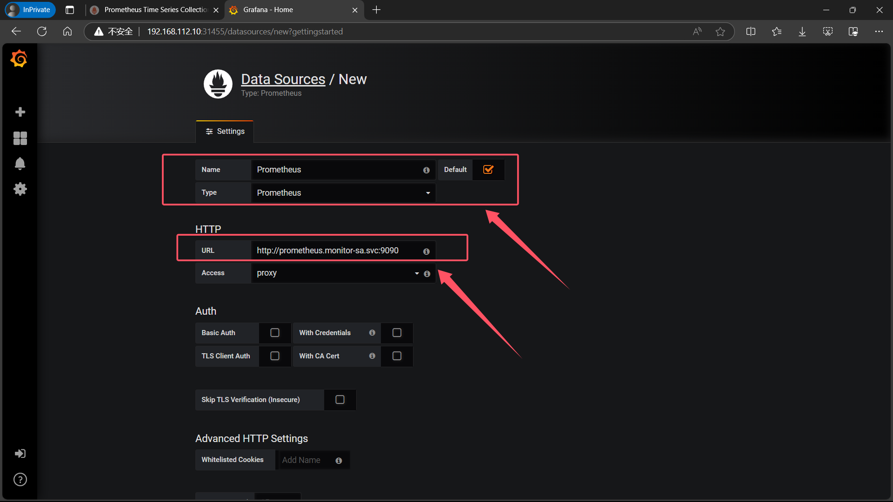Click the sign-in arrow icon

[x=20, y=454]
